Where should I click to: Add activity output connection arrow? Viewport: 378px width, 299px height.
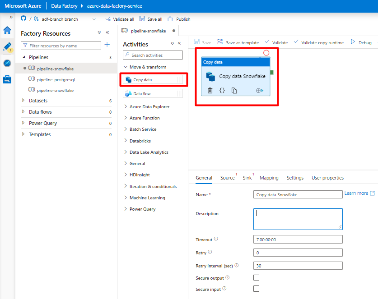tap(259, 91)
